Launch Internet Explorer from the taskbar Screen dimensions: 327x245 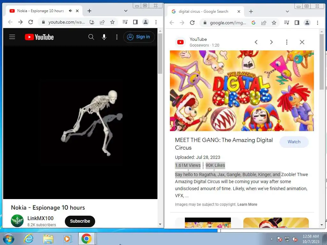pos(28,239)
